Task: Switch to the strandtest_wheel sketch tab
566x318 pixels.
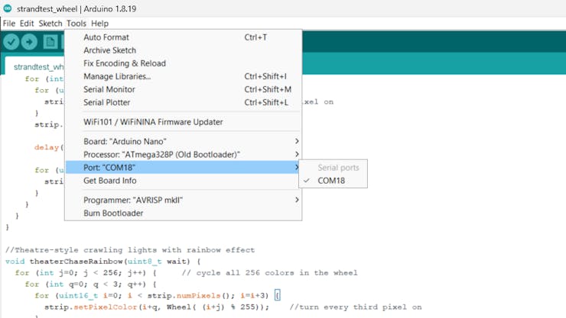Action: coord(38,66)
